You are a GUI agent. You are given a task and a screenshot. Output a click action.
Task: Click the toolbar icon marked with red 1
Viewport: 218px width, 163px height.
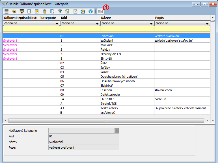pyautogui.click(x=100, y=12)
